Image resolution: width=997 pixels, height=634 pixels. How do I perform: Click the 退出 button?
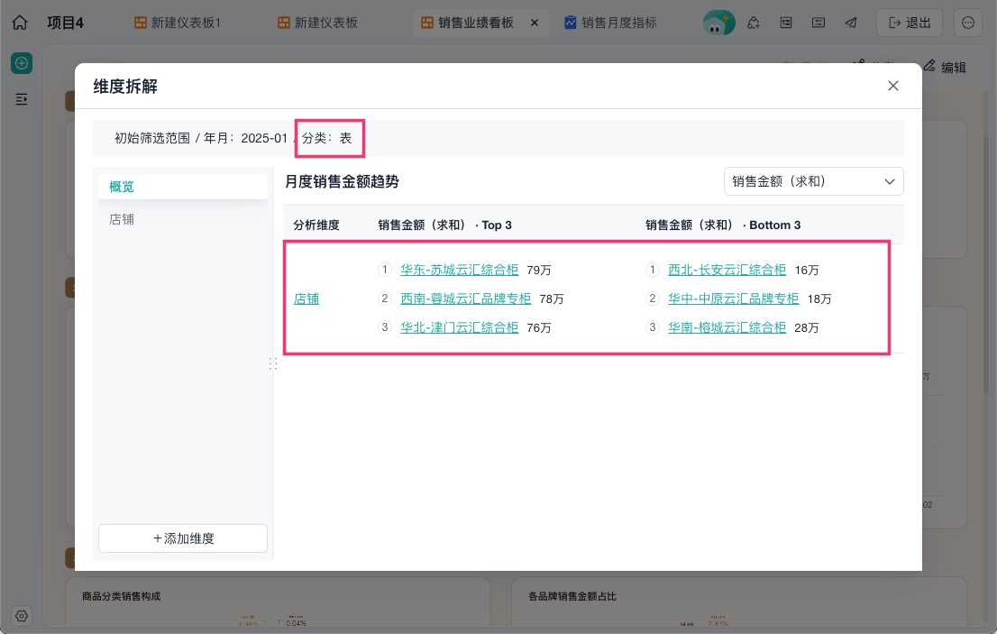[x=910, y=23]
